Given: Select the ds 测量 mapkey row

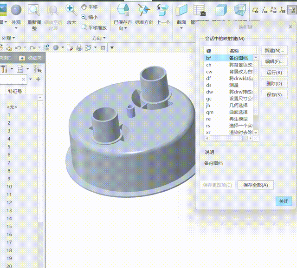Looking at the screenshot, I should pos(229,85).
